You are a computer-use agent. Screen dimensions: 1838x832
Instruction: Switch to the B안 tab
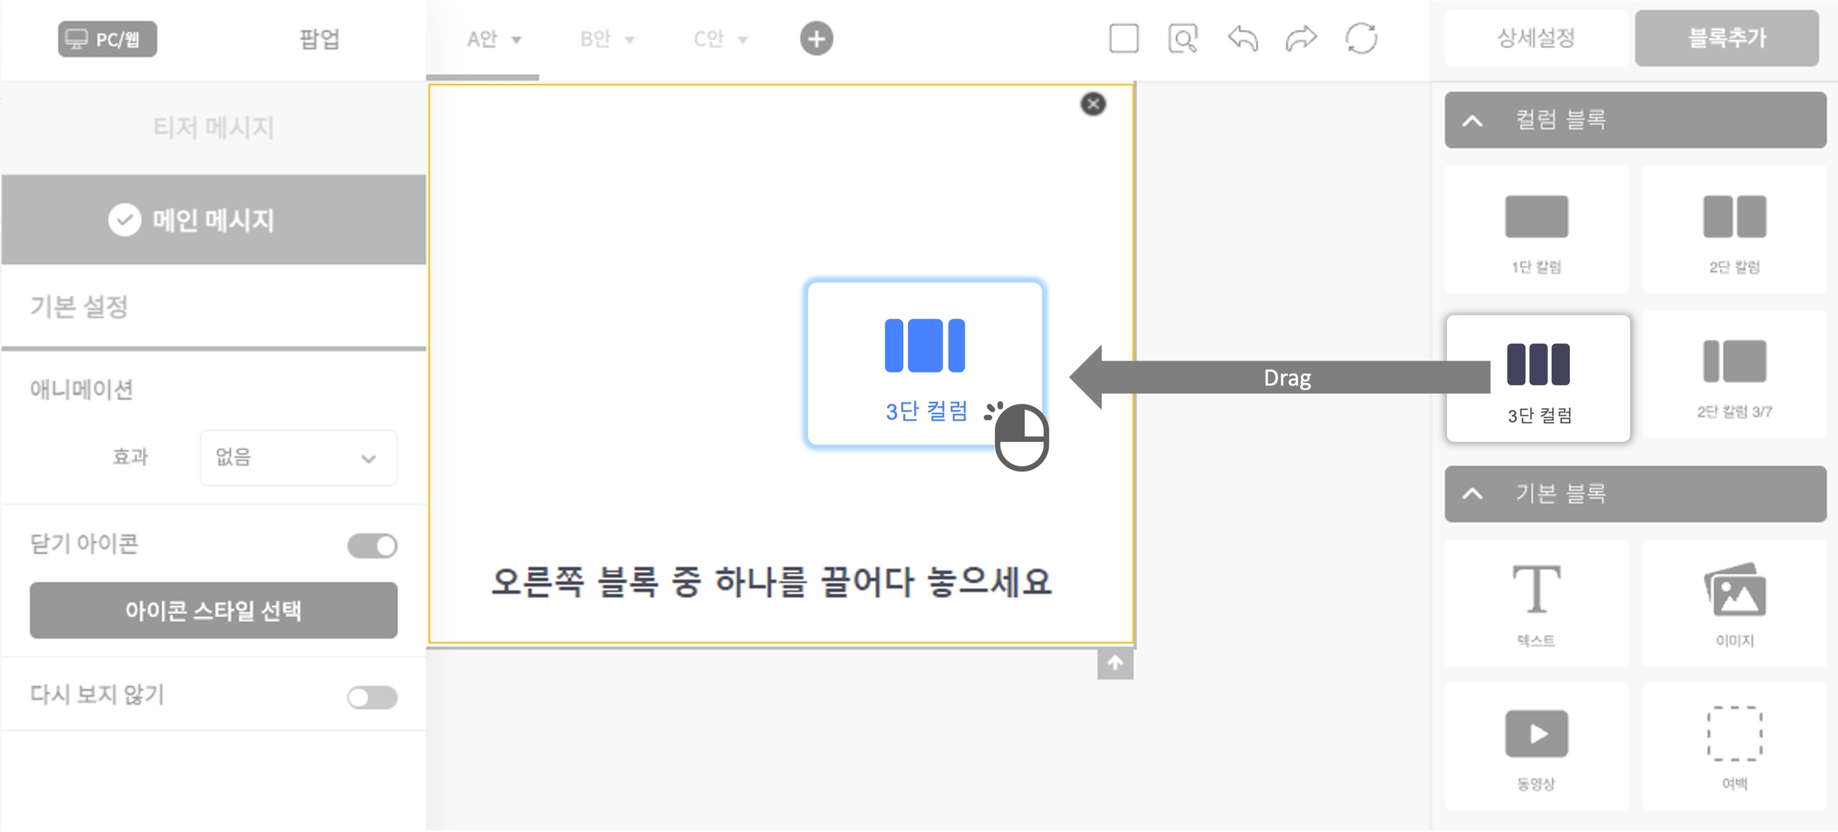(606, 39)
